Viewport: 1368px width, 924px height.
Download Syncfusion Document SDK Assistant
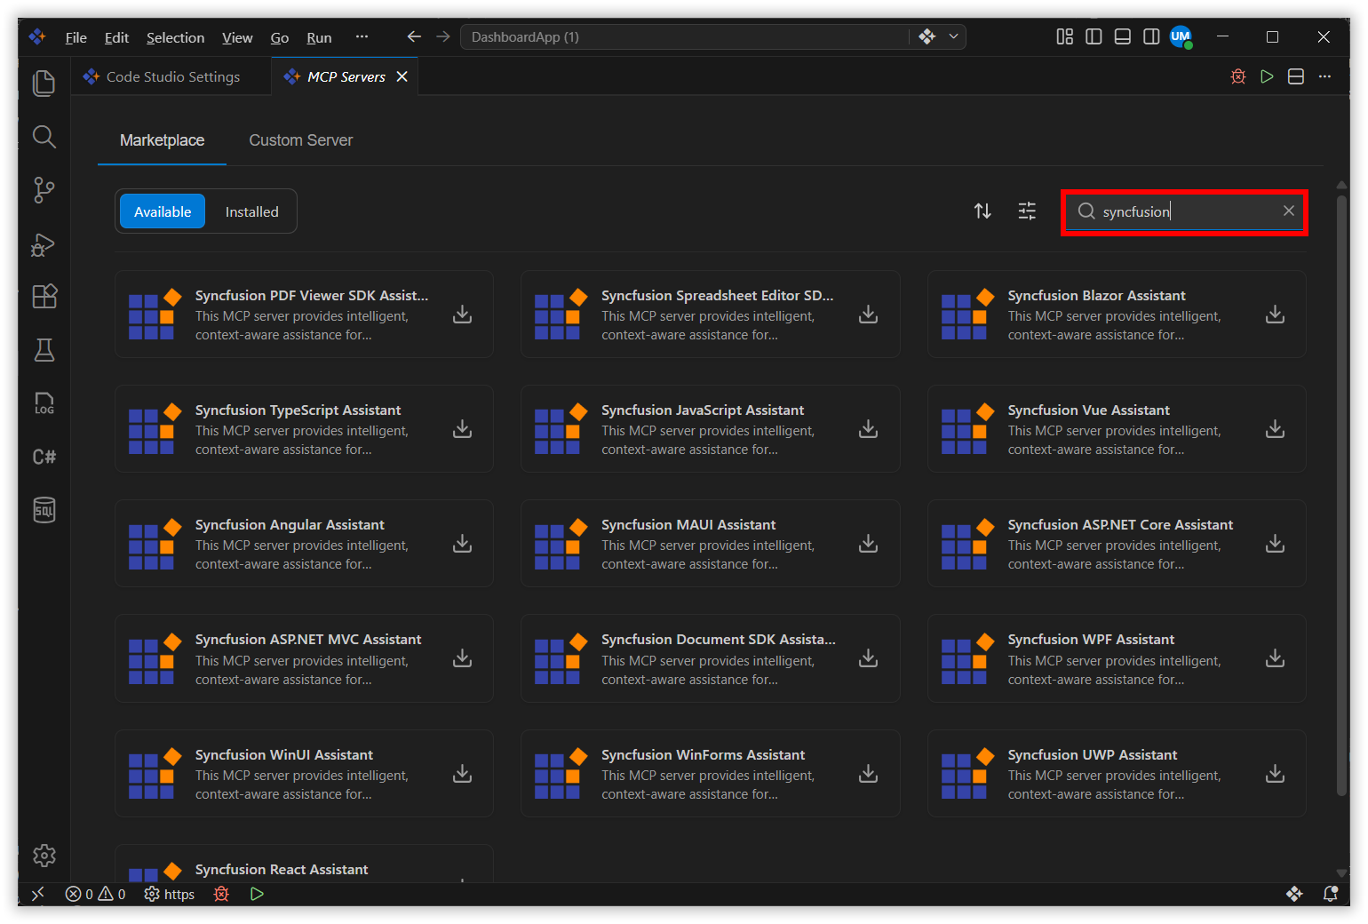click(869, 658)
